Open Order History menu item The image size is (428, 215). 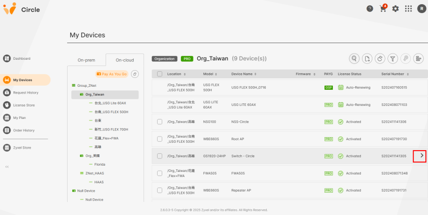point(25,130)
